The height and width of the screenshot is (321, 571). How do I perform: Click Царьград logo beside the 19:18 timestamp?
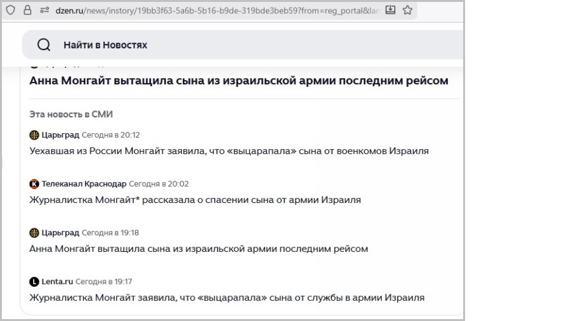pos(34,233)
